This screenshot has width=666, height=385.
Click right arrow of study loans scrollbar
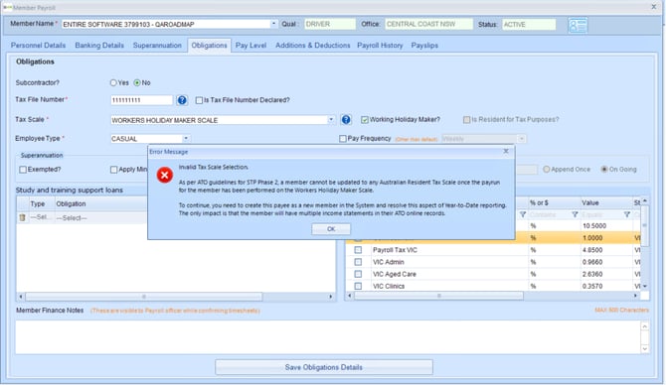point(331,297)
